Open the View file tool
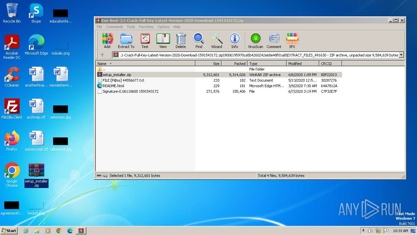The width and height of the screenshot is (417, 235). pyautogui.click(x=163, y=41)
